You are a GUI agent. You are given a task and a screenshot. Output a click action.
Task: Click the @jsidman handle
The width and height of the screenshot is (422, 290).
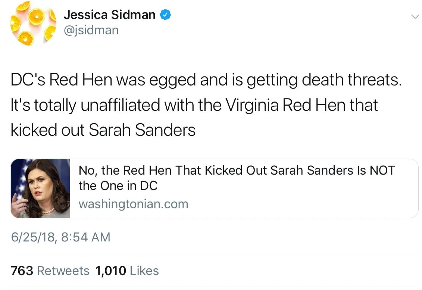point(91,30)
